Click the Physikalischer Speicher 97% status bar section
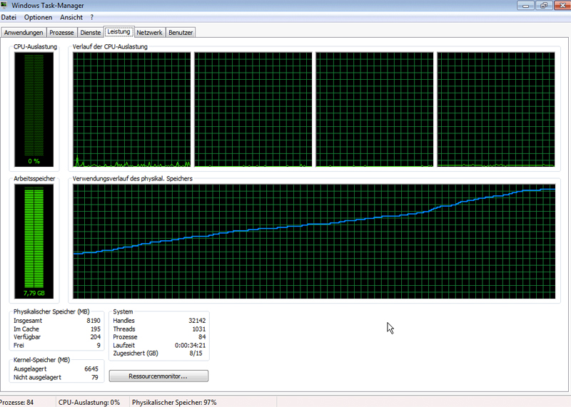The width and height of the screenshot is (571, 407). (x=173, y=403)
